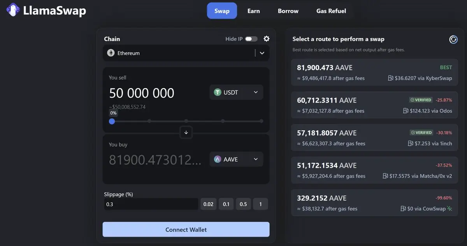
Task: Select the 60,712.3311 AAVE Odos route
Action: pyautogui.click(x=374, y=105)
